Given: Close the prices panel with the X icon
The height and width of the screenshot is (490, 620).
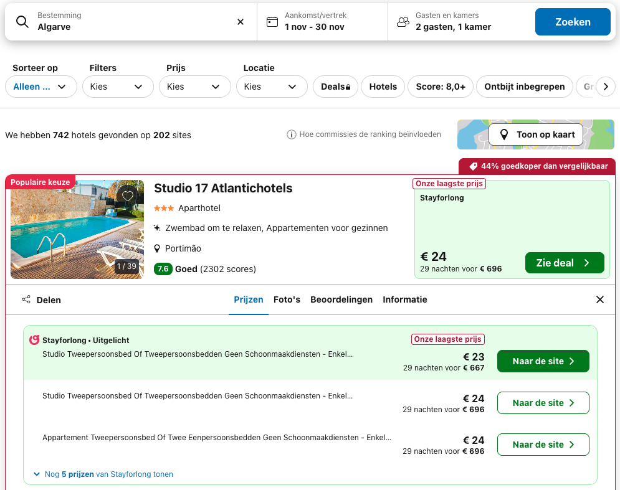Looking at the screenshot, I should (599, 299).
